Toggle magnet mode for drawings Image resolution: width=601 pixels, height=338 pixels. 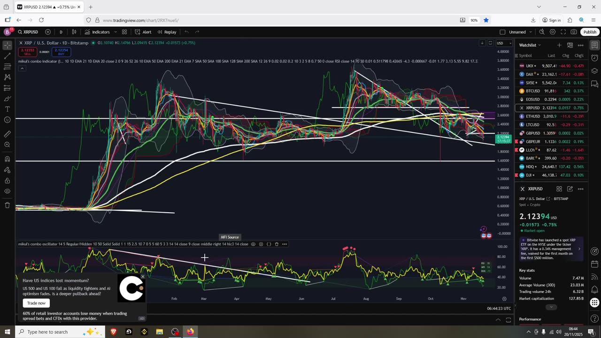7,159
